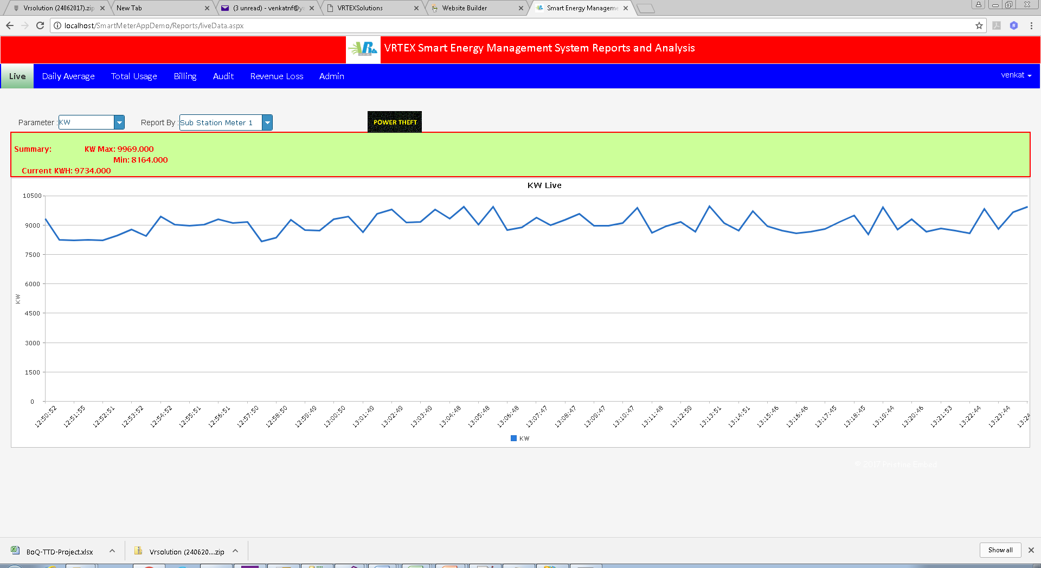Click the address bar URL field
This screenshot has width=1041, height=568.
click(488, 25)
